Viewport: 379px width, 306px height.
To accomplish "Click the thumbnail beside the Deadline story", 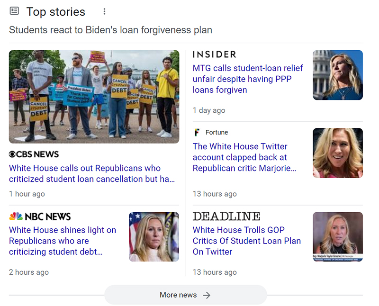I will [x=338, y=237].
